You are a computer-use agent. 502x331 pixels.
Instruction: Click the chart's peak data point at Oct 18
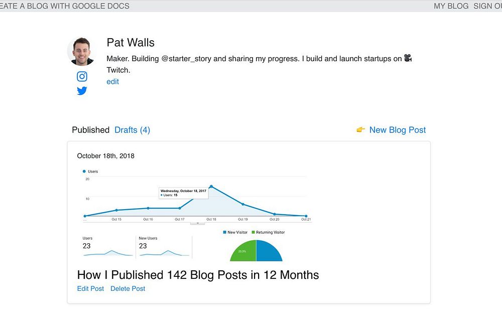click(211, 187)
